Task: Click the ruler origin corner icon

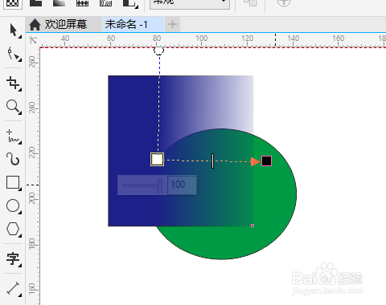Action: 33,40
